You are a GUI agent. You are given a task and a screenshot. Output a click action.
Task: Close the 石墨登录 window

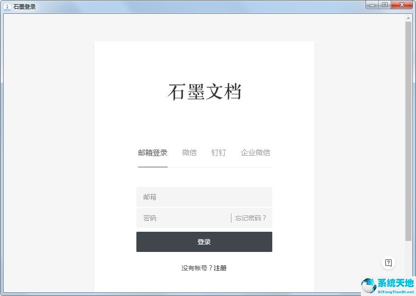tap(402, 5)
